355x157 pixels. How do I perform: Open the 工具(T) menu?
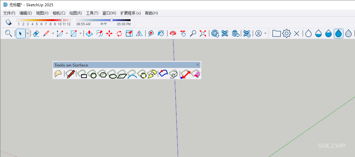click(x=92, y=13)
